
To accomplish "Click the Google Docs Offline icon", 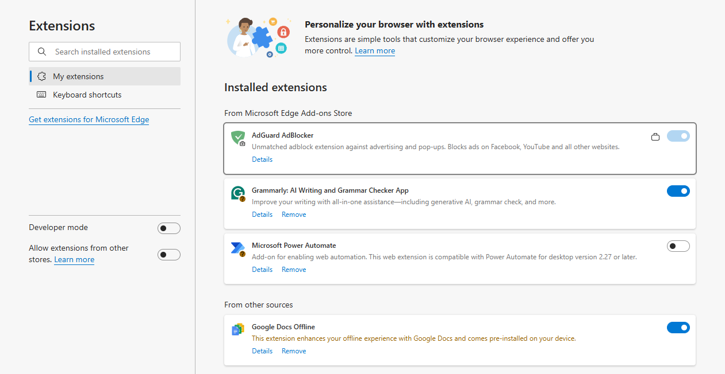I will (237, 330).
